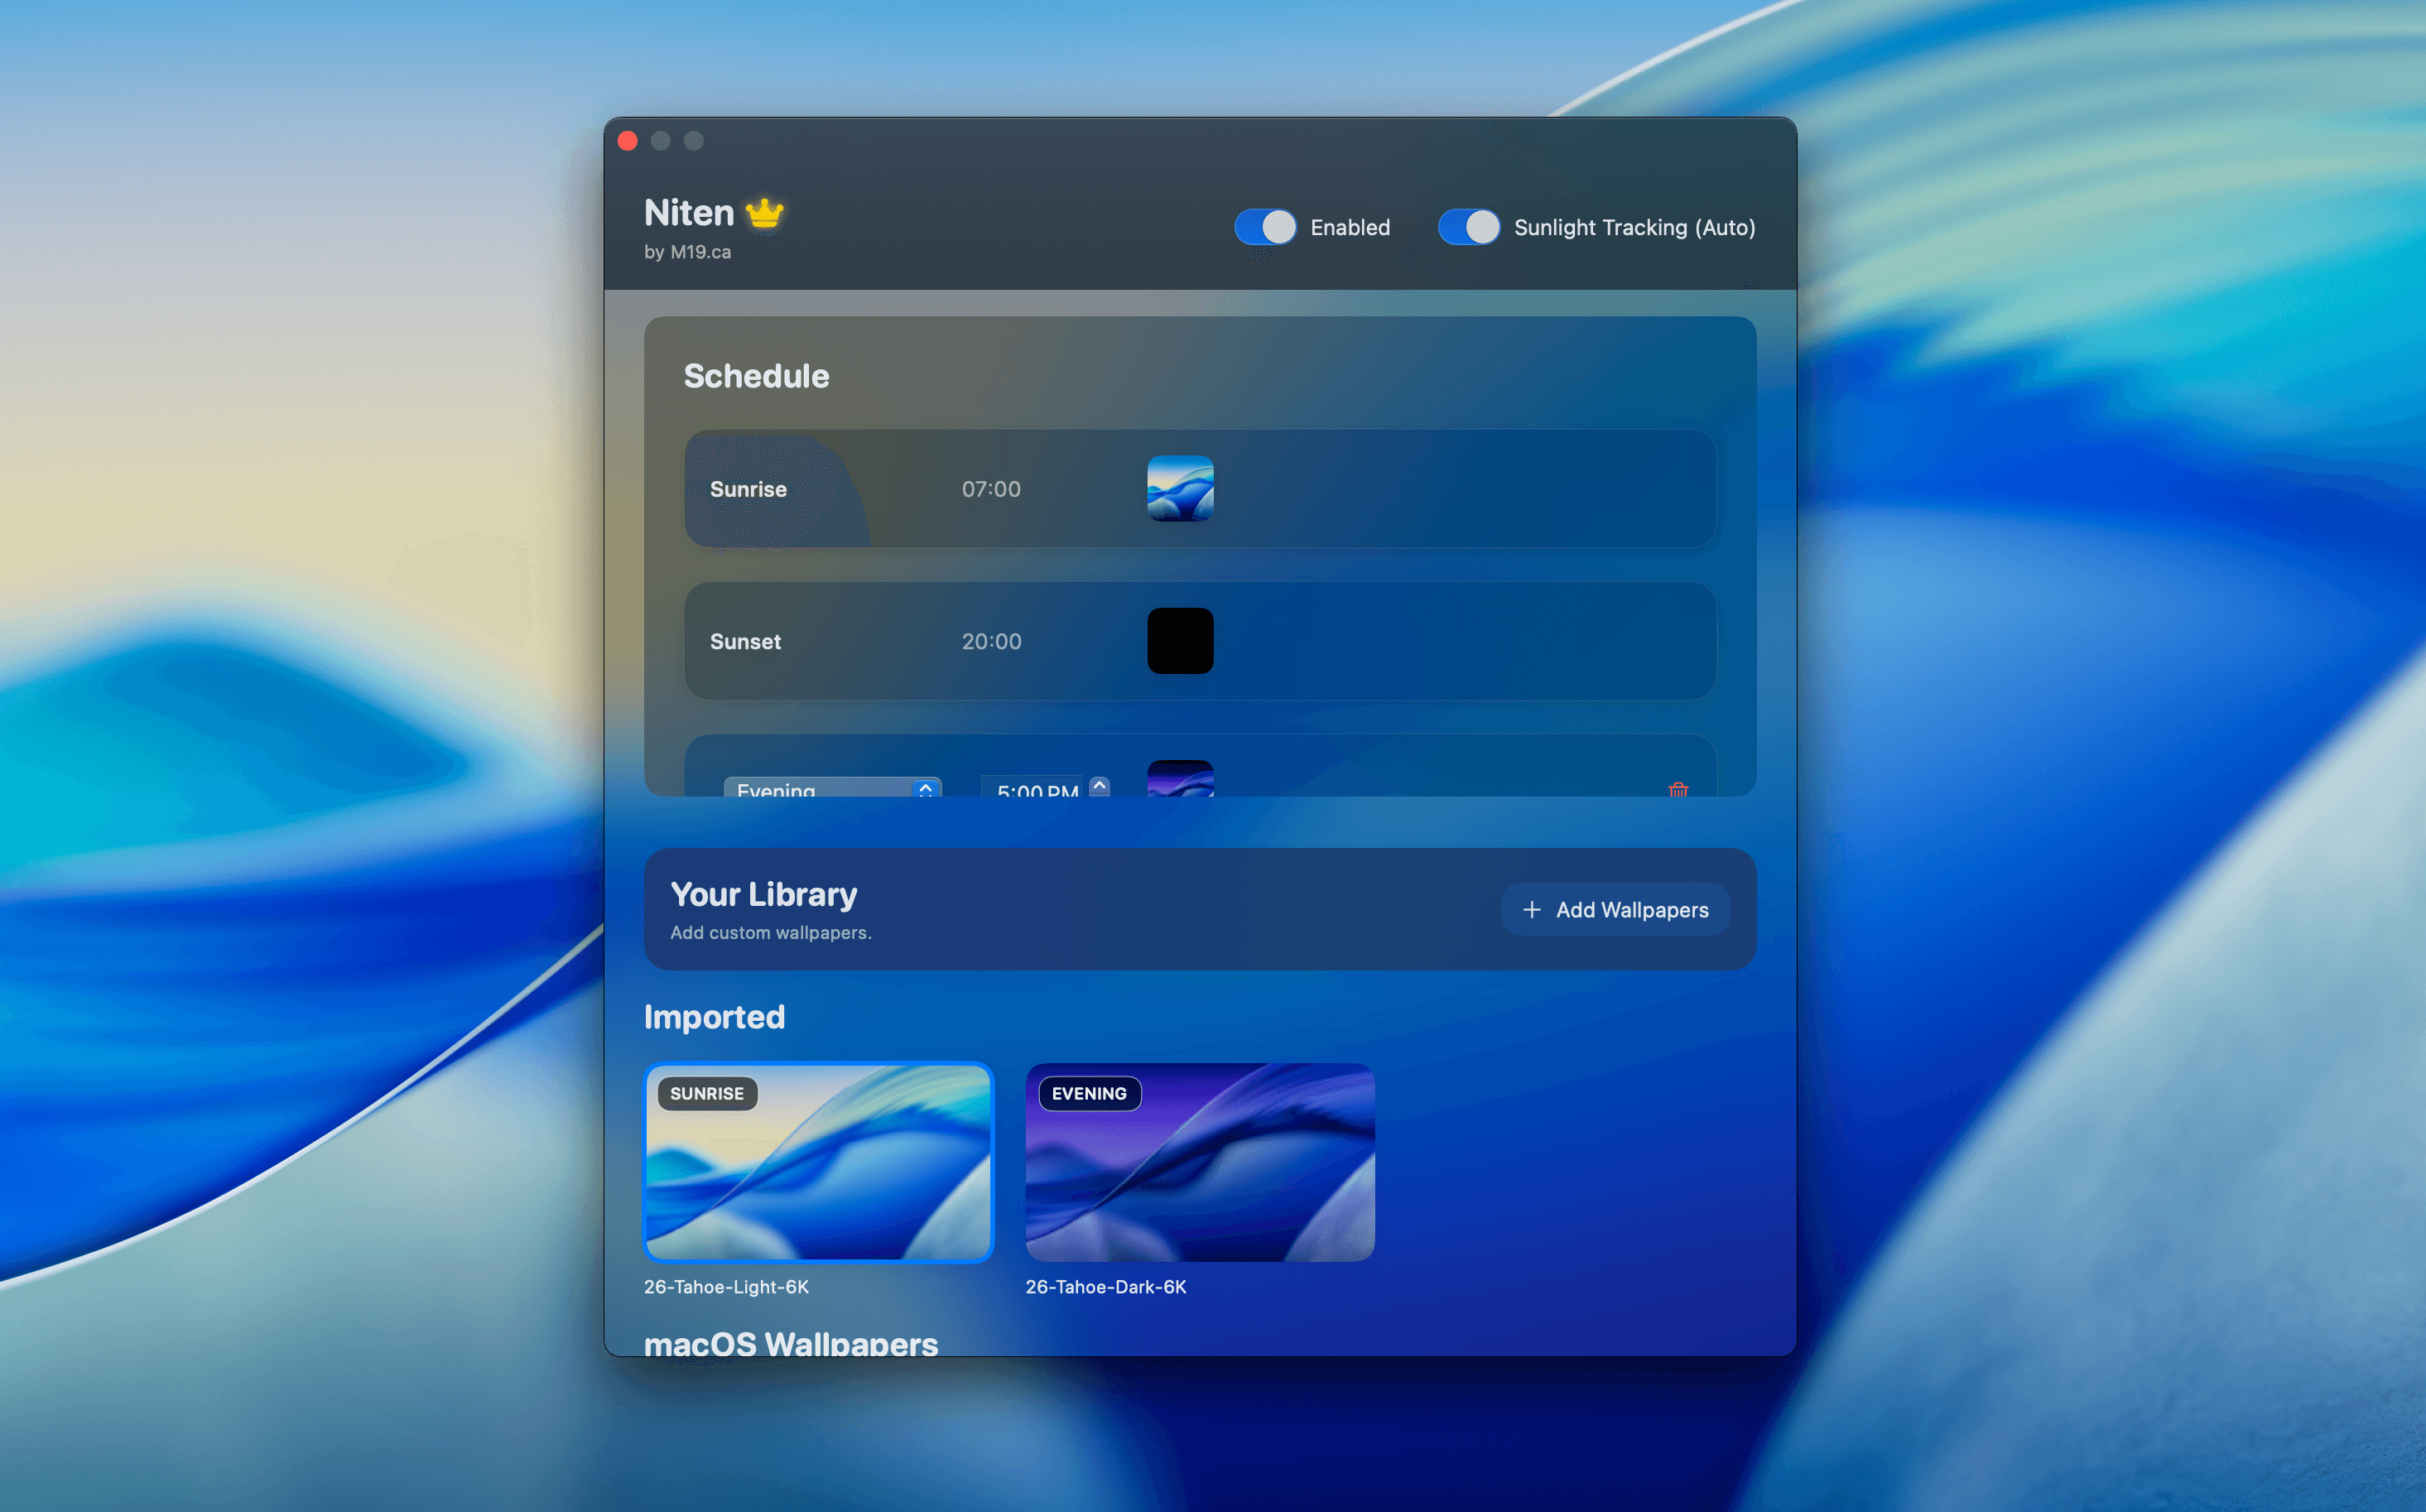2426x1512 pixels.
Task: Click the 5:00 PM time field
Action: tap(1036, 789)
